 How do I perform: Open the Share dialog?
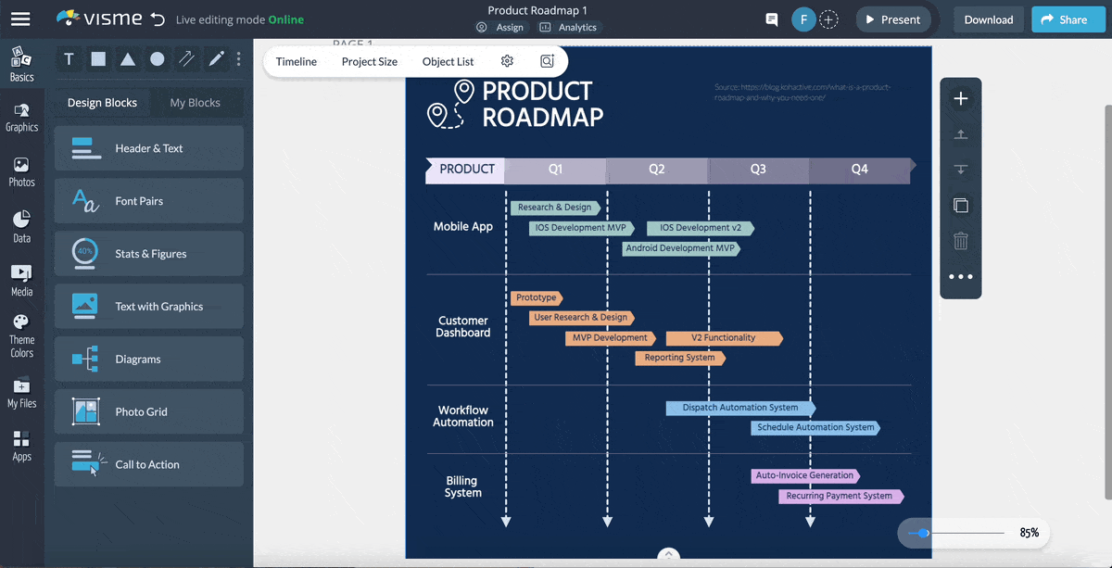coord(1068,19)
